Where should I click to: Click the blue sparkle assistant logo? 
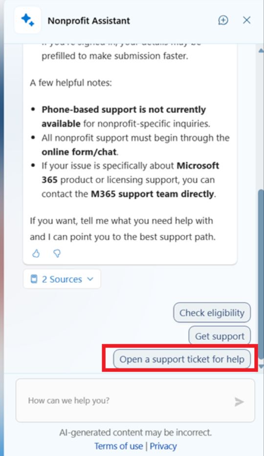pyautogui.click(x=28, y=20)
